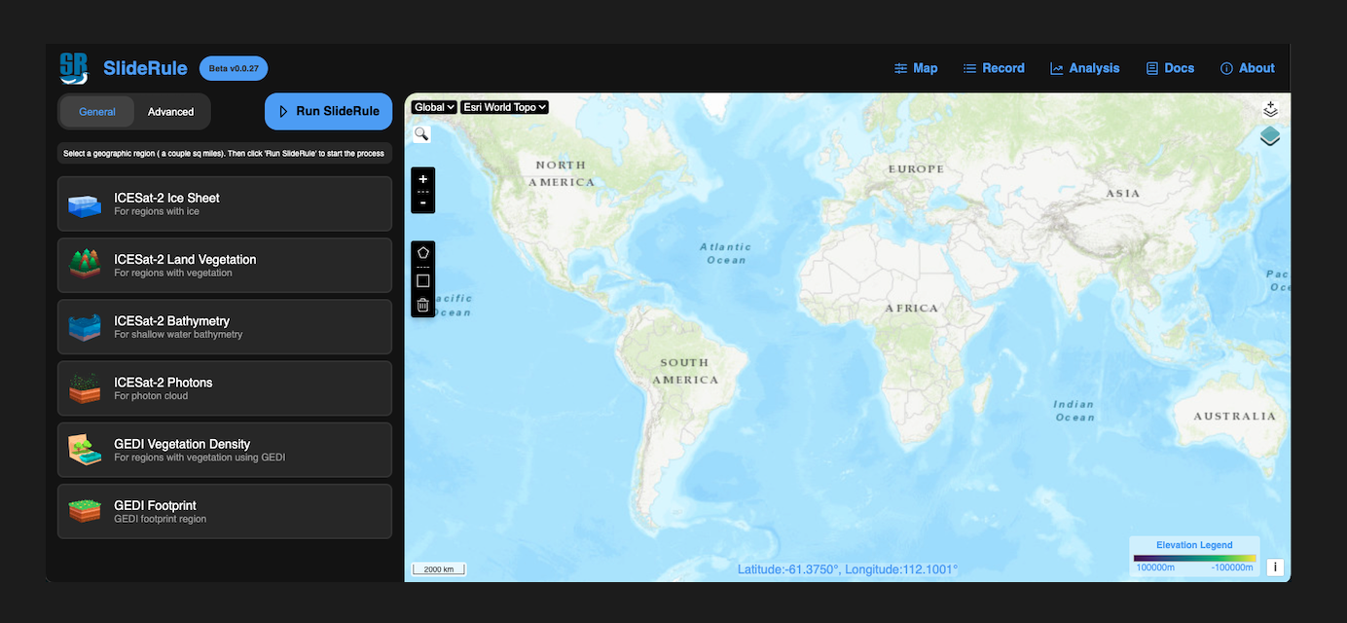Image resolution: width=1347 pixels, height=623 pixels.
Task: Select the draw polygon tool
Action: 423,252
